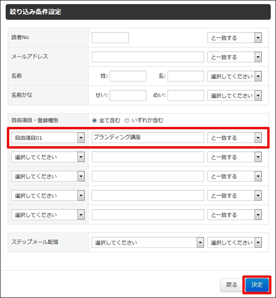Click the 決定 button
This screenshot has height=298, width=276.
pos(257,285)
